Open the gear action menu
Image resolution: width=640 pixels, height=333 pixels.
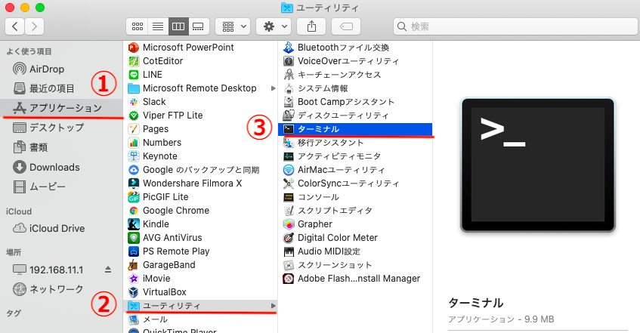pyautogui.click(x=274, y=26)
